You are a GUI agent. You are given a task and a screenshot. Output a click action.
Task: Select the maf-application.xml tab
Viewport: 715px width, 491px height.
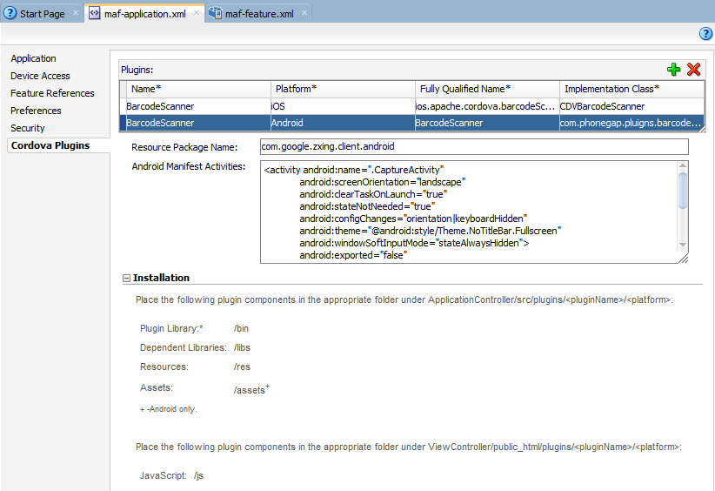(x=144, y=14)
